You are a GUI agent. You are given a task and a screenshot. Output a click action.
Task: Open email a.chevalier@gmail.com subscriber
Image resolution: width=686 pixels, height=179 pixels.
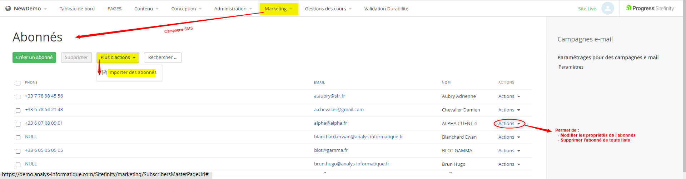[x=338, y=110]
